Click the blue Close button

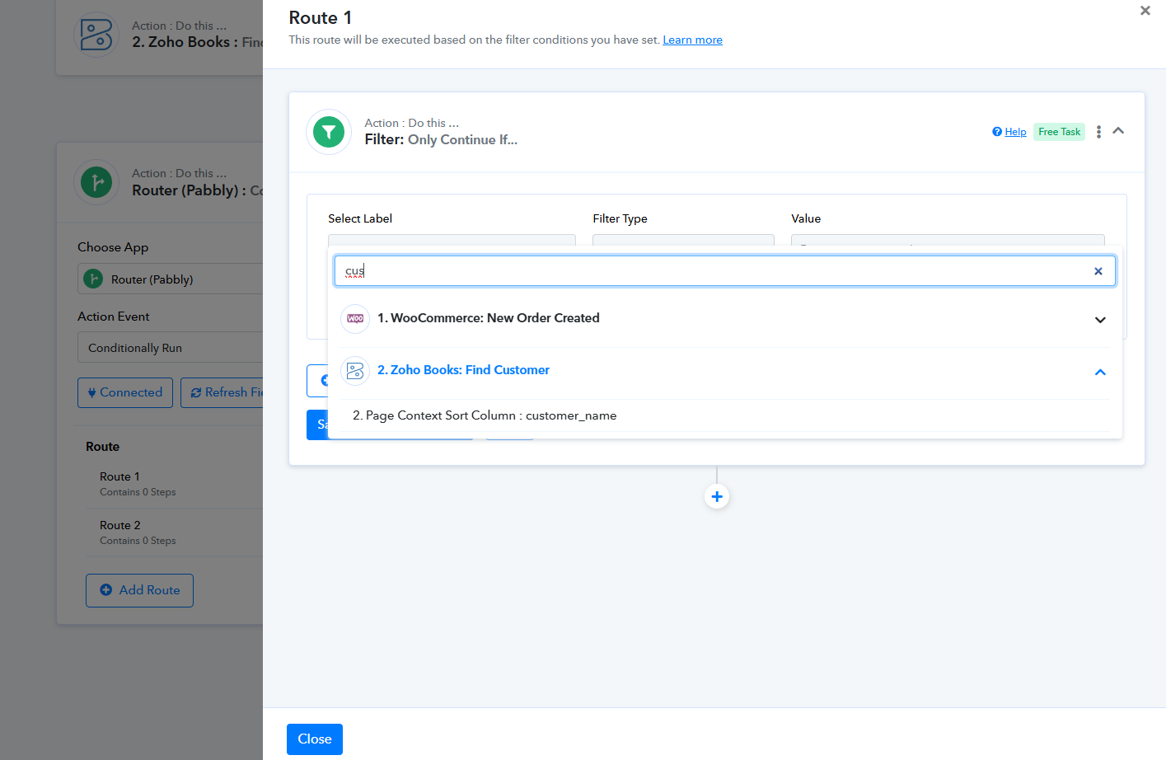click(315, 739)
